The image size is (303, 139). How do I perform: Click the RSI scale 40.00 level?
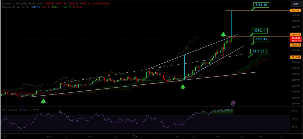(x=294, y=127)
